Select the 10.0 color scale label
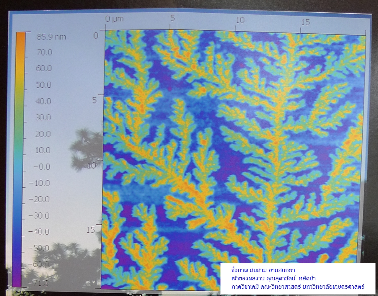 (x=43, y=151)
